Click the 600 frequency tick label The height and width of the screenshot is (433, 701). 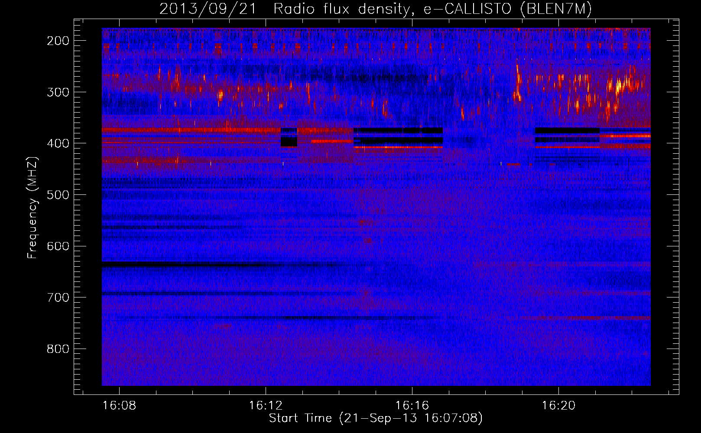click(x=58, y=246)
